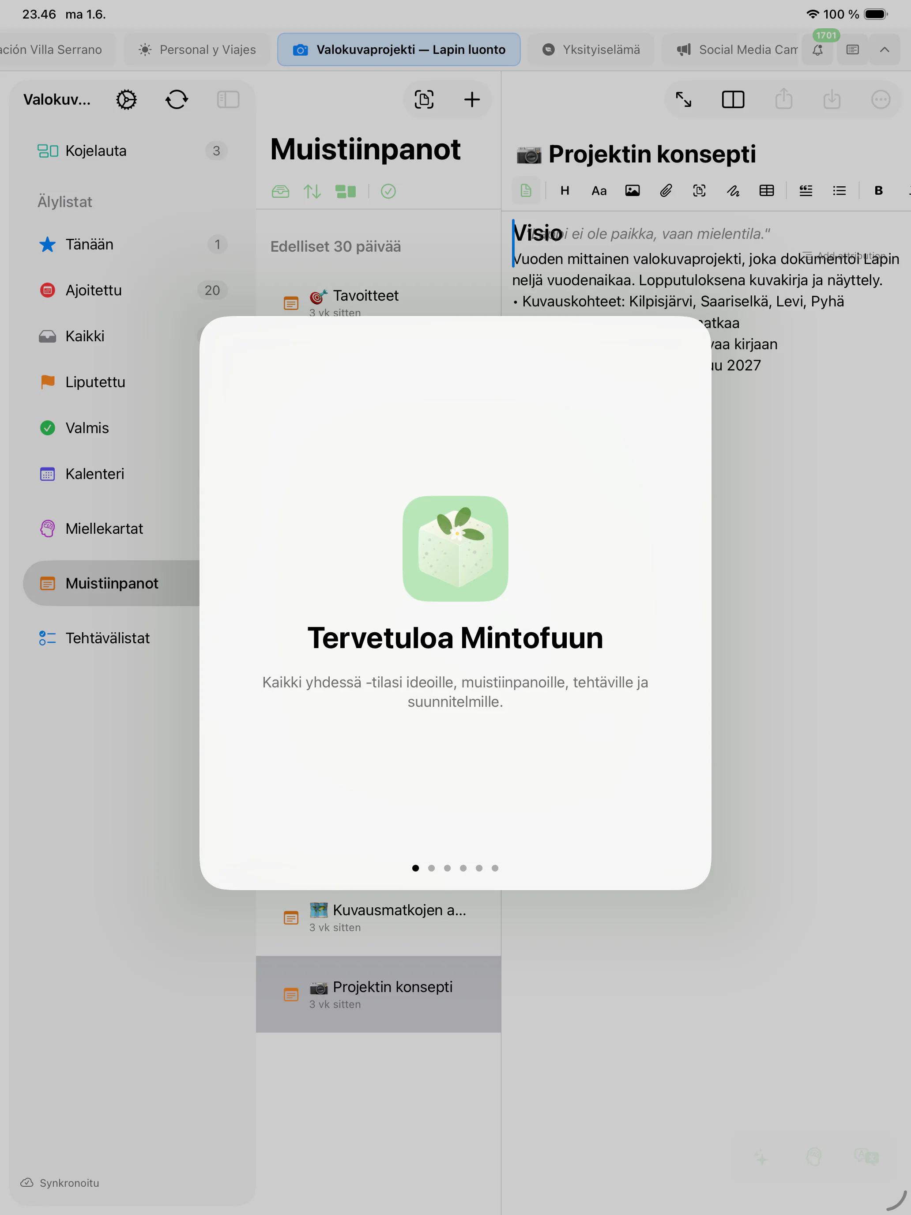
Task: Tap the Valokuv... workspace name
Action: pyautogui.click(x=57, y=99)
